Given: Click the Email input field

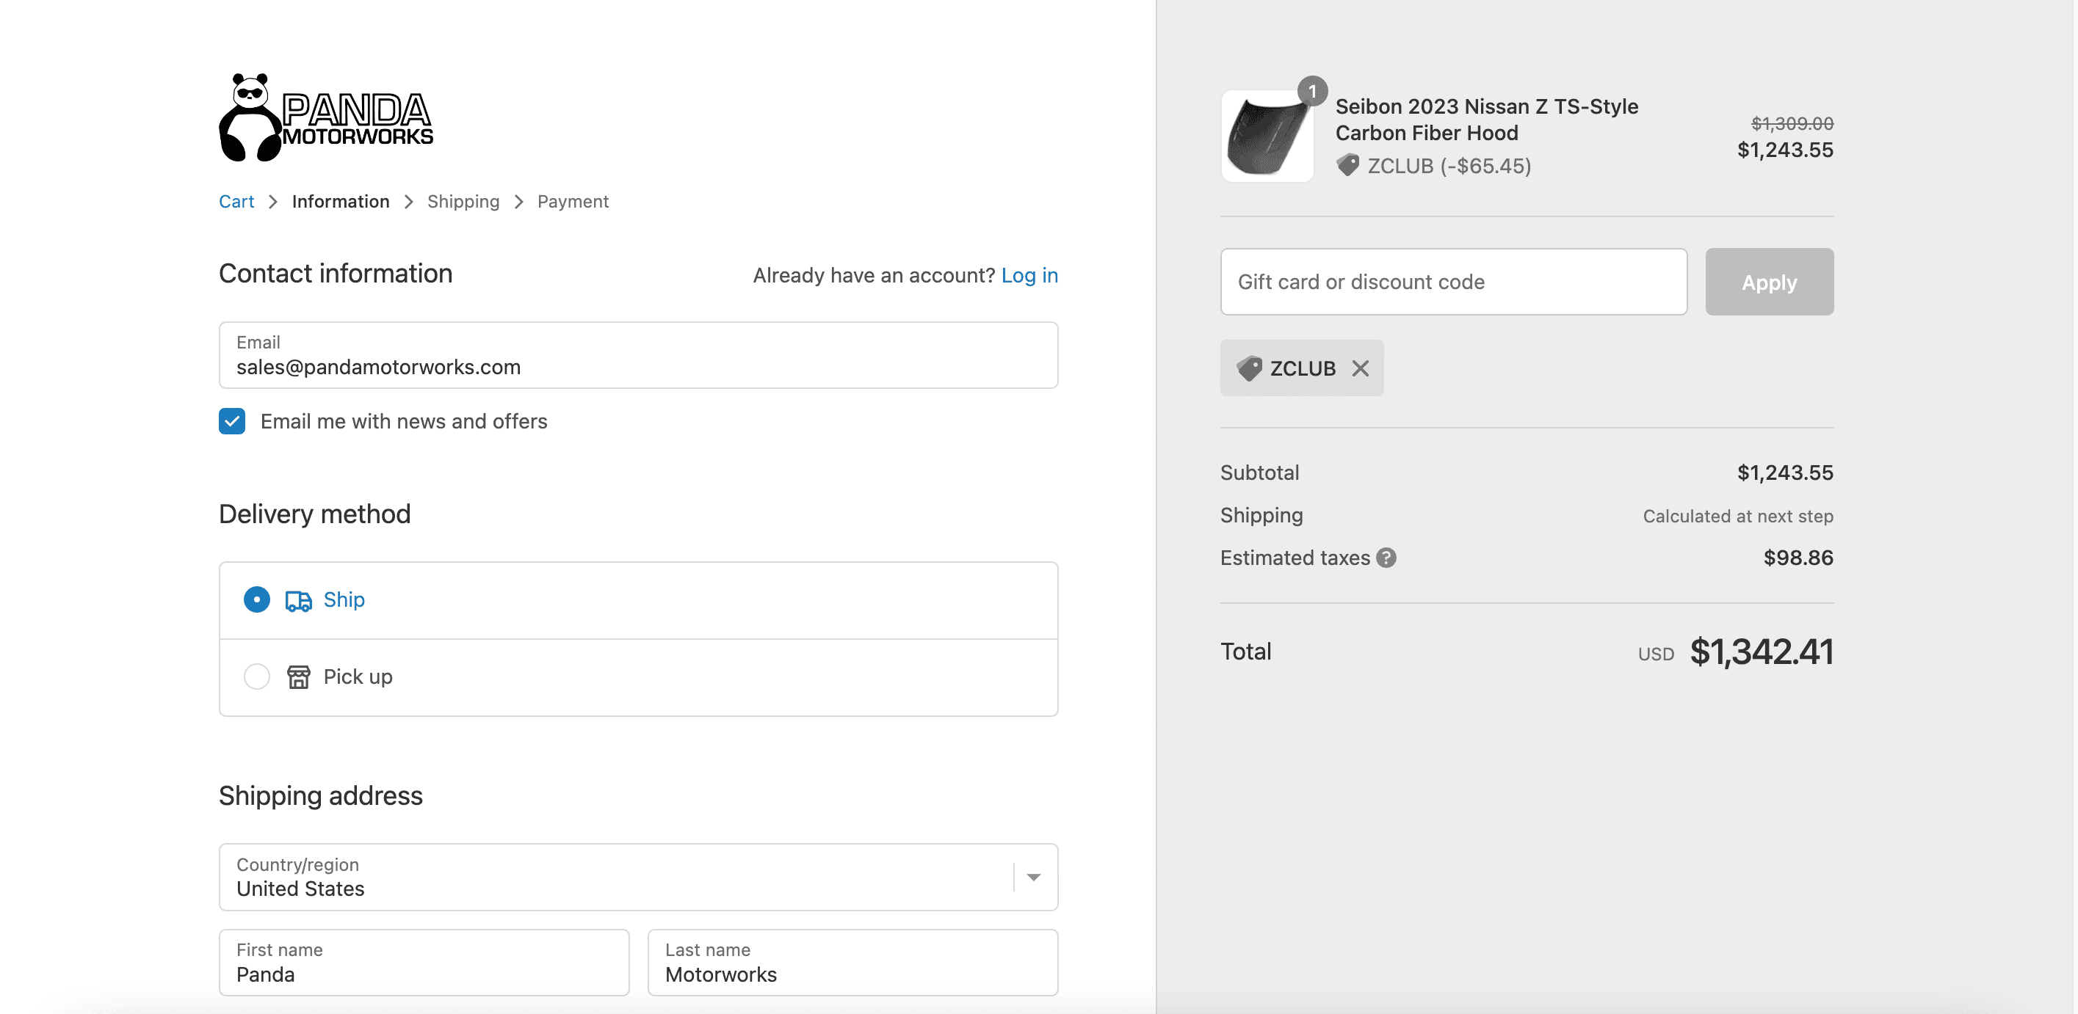Looking at the screenshot, I should 638,355.
